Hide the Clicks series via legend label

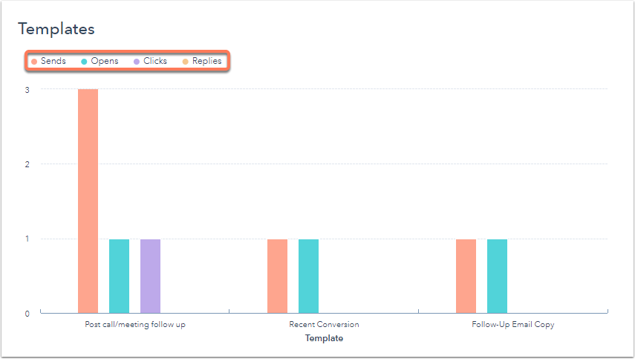155,61
